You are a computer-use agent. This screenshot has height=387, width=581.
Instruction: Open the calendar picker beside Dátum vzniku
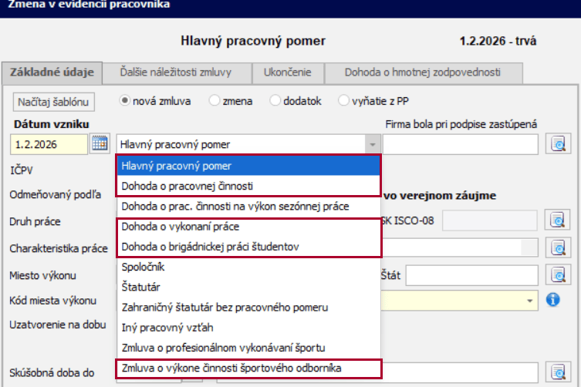point(100,143)
